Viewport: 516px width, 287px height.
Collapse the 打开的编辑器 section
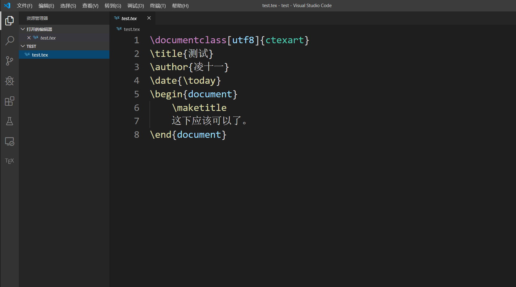(x=23, y=29)
